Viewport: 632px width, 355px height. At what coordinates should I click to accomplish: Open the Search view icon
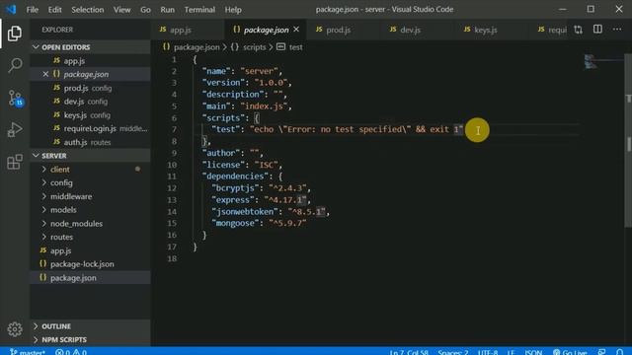coord(15,65)
